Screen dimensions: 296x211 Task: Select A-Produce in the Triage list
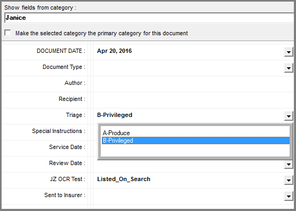click(196, 133)
